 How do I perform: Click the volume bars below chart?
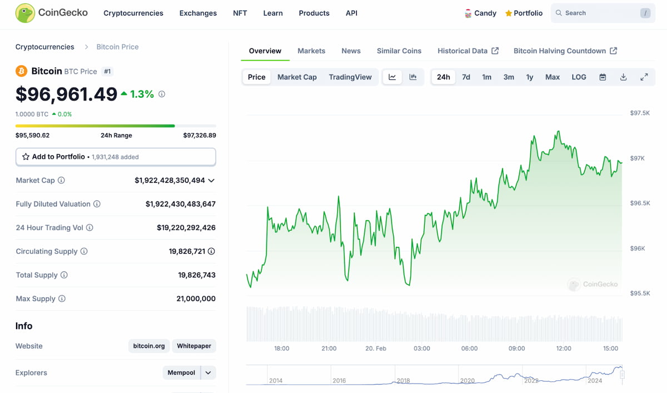[434, 324]
